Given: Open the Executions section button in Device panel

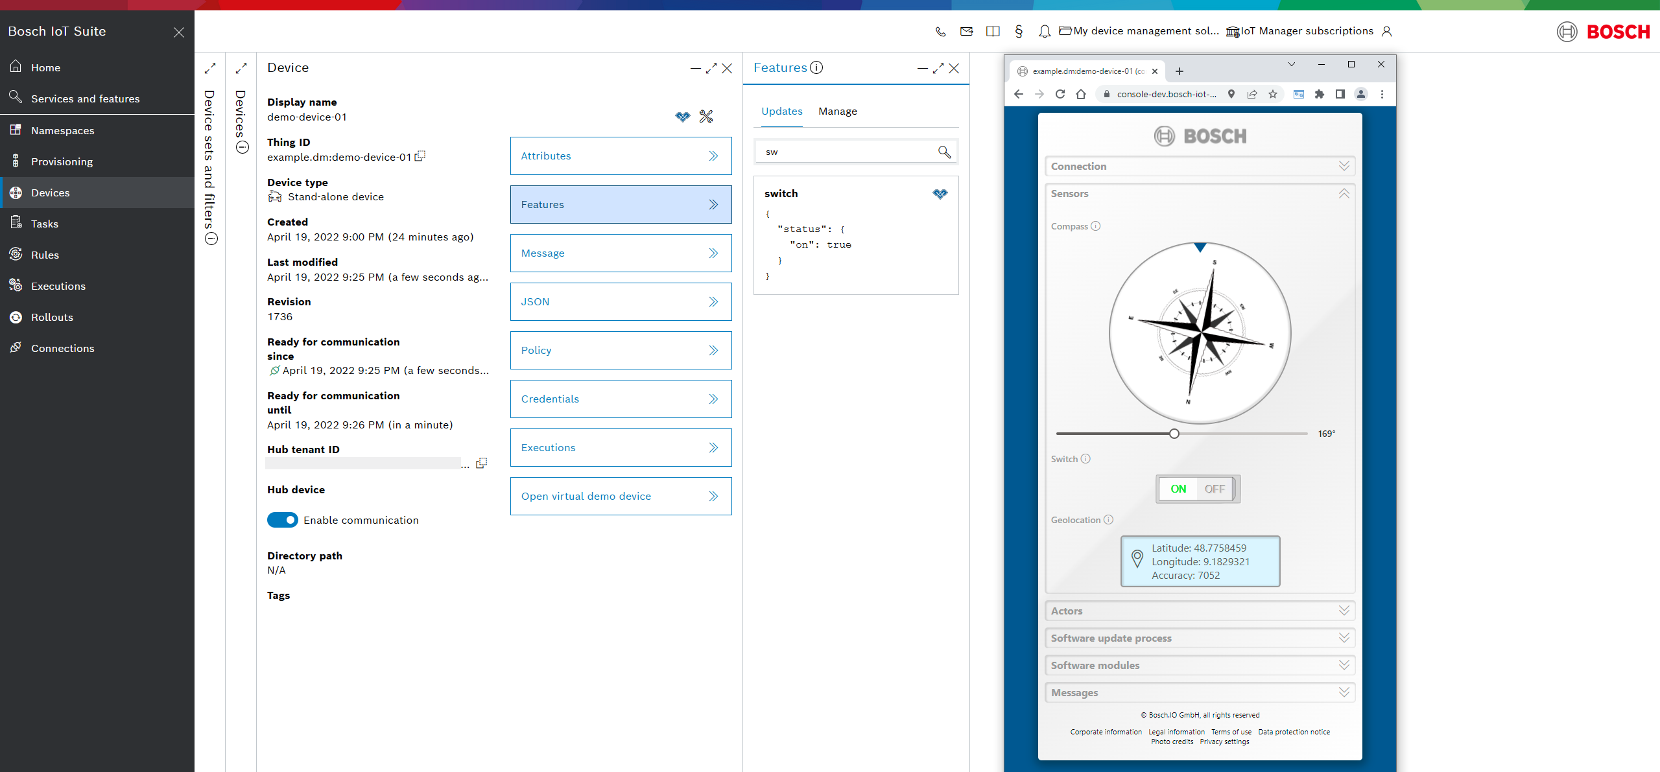Looking at the screenshot, I should 621,447.
